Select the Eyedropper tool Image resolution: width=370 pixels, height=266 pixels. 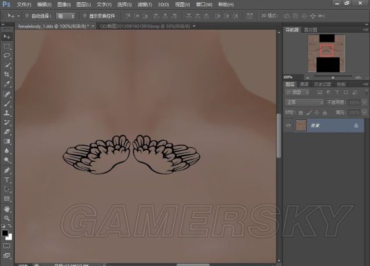point(7,84)
